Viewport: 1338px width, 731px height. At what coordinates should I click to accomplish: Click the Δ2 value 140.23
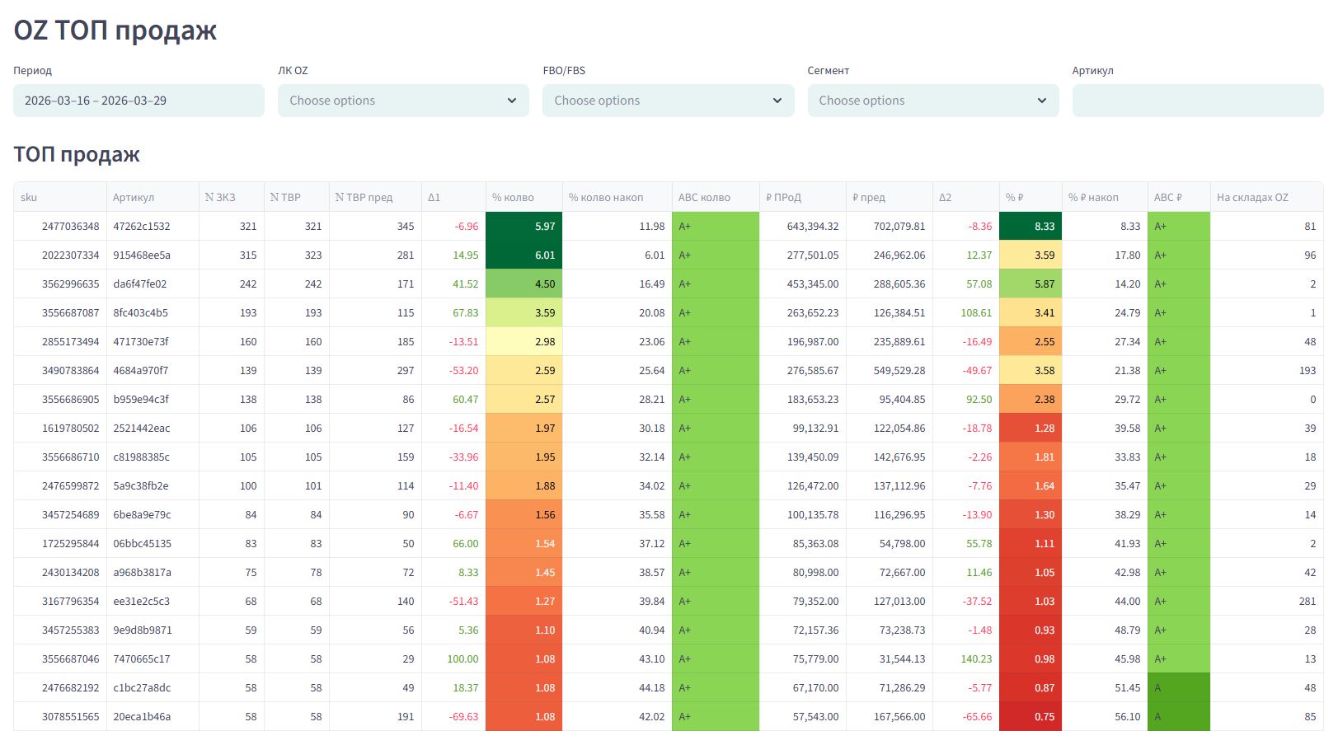click(965, 658)
